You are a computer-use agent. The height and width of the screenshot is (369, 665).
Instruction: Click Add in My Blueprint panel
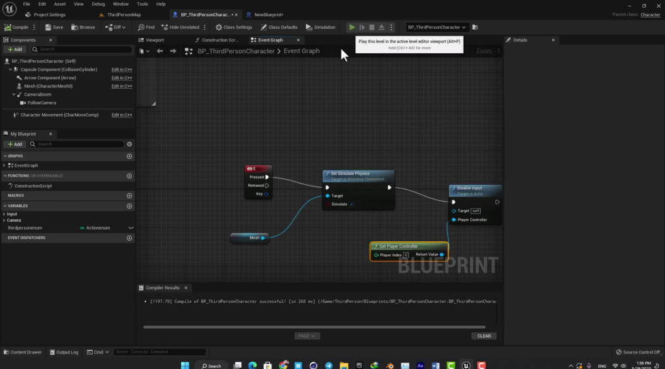pyautogui.click(x=15, y=144)
